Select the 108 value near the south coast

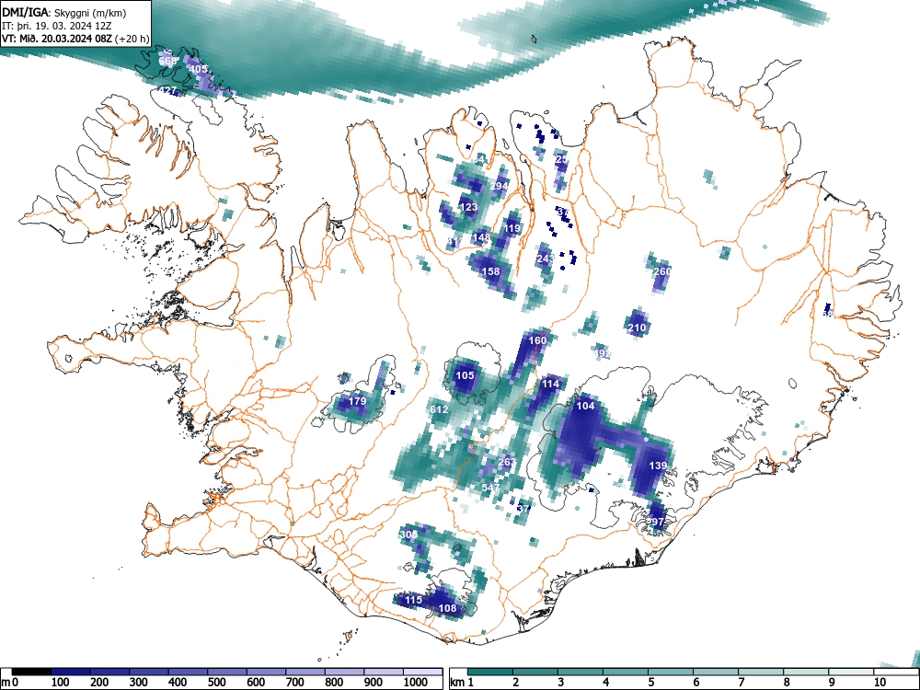pos(448,608)
